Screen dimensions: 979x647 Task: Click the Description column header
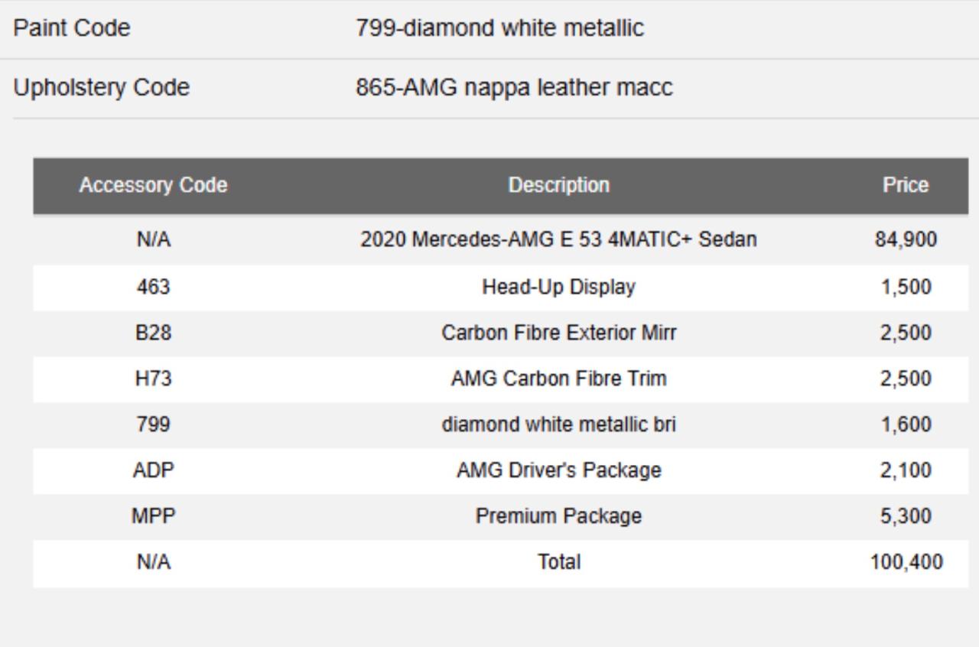(558, 186)
